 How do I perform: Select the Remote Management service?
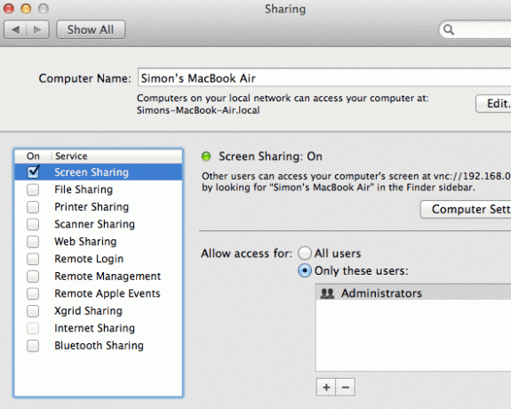[x=98, y=277]
